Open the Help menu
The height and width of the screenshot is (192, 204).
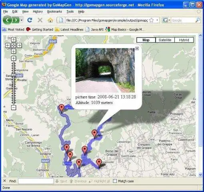81,12
